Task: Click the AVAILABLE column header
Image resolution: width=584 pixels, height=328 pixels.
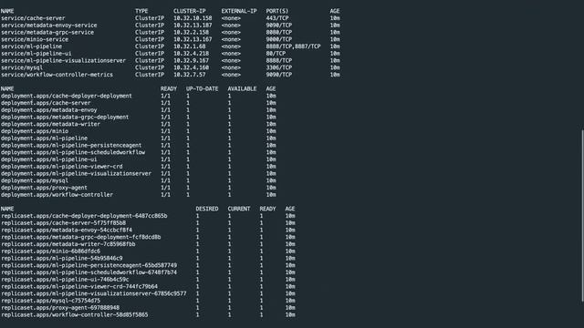Action: pyautogui.click(x=242, y=89)
